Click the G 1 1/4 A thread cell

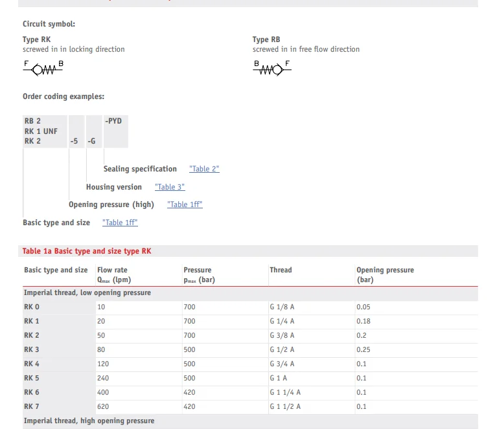tap(285, 392)
